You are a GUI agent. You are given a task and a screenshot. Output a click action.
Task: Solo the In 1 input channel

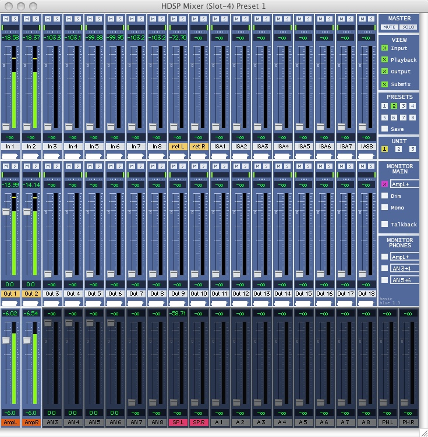(15, 19)
